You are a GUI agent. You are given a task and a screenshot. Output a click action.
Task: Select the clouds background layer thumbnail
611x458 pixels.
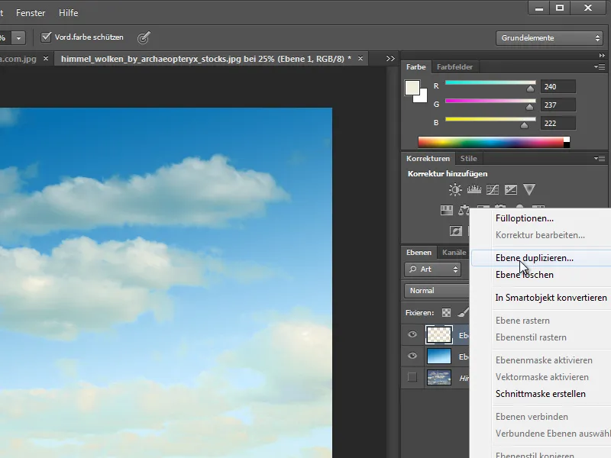coord(439,378)
